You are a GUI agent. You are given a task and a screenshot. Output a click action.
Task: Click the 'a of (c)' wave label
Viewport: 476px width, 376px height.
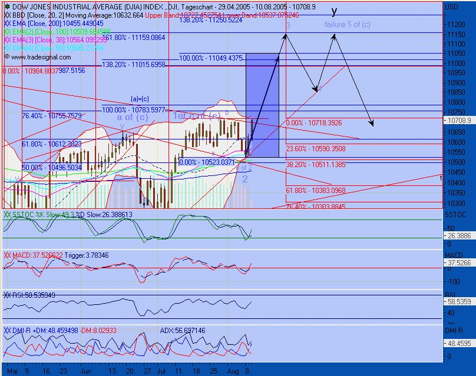click(133, 117)
